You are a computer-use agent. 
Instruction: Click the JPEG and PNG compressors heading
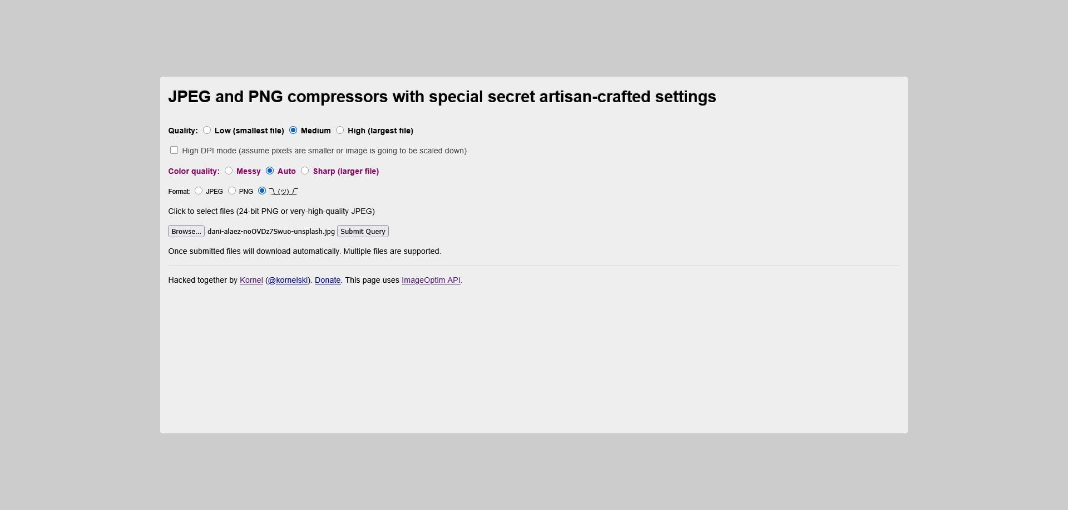click(x=442, y=97)
